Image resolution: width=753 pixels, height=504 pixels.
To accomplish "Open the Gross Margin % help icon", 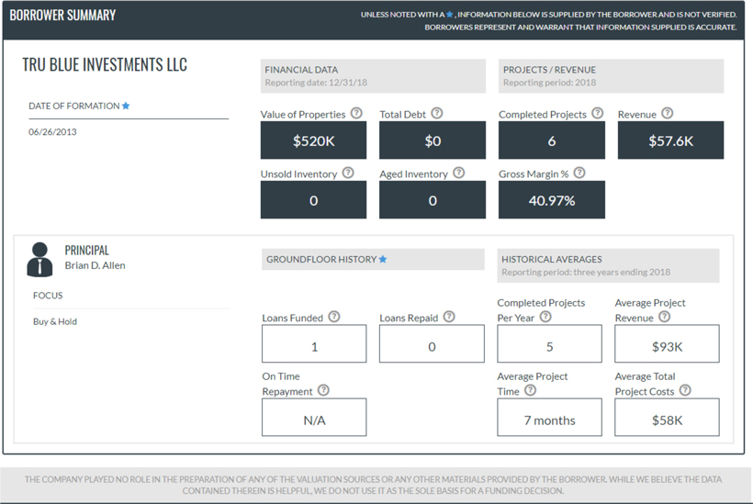I will [x=579, y=174].
